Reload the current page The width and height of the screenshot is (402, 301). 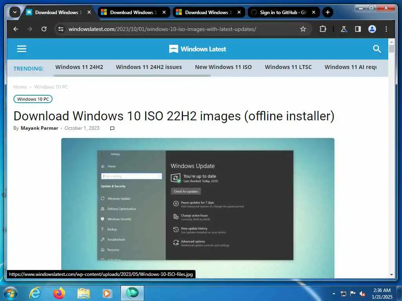[44, 29]
